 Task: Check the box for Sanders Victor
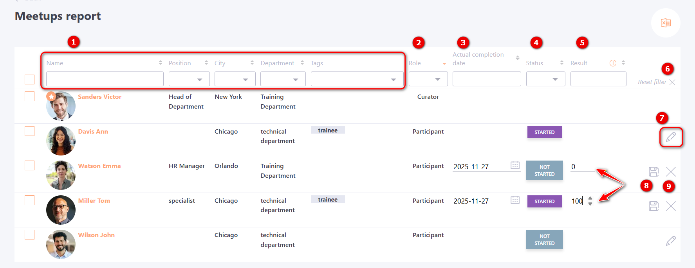pos(30,96)
